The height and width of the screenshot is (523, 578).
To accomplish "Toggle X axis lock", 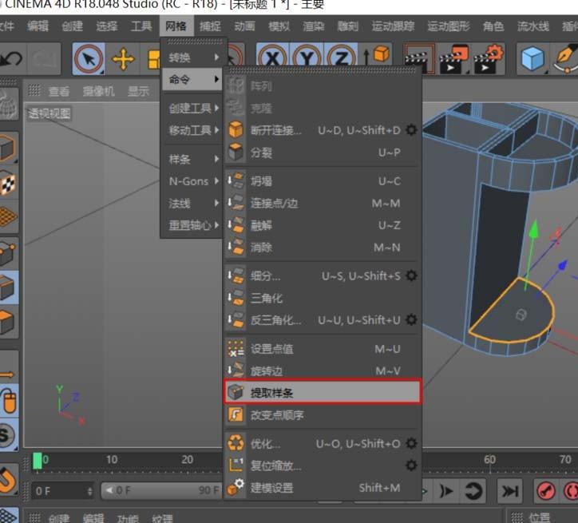I will pos(272,57).
